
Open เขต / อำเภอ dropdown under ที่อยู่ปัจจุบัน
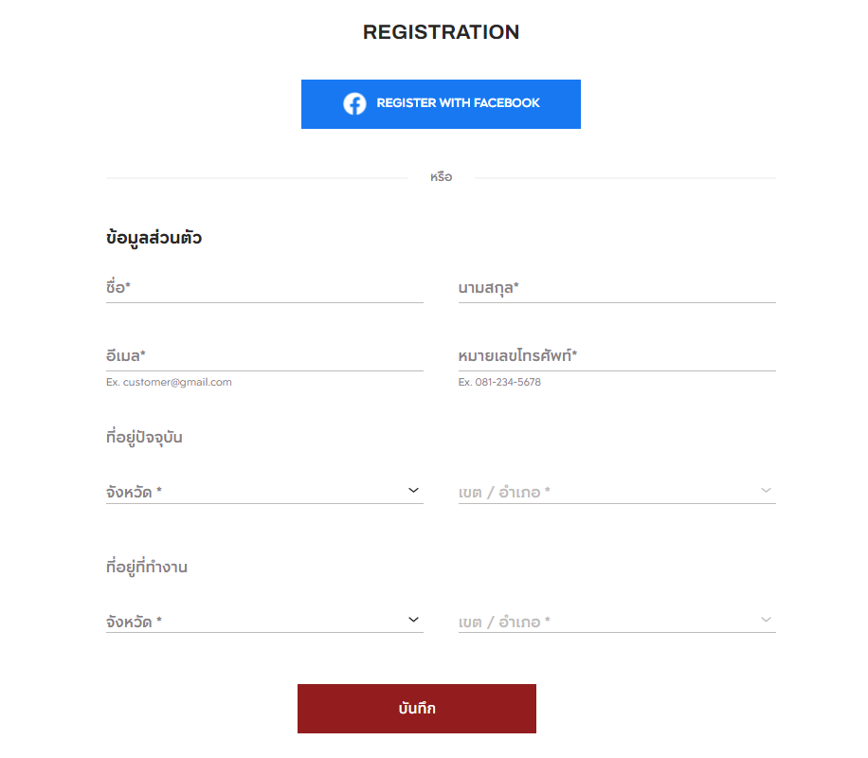pyautogui.click(x=617, y=492)
